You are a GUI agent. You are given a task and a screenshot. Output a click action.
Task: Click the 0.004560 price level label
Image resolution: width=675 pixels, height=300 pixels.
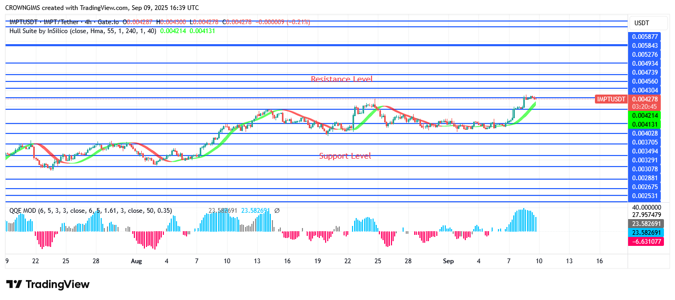tap(644, 81)
